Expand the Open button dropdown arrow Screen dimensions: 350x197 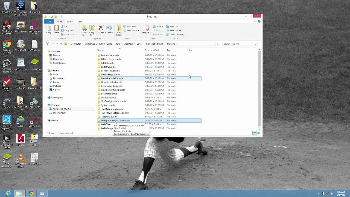[x=163, y=27]
